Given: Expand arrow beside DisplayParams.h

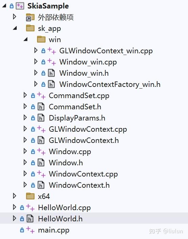Looking at the screenshot, I should coord(25,118).
